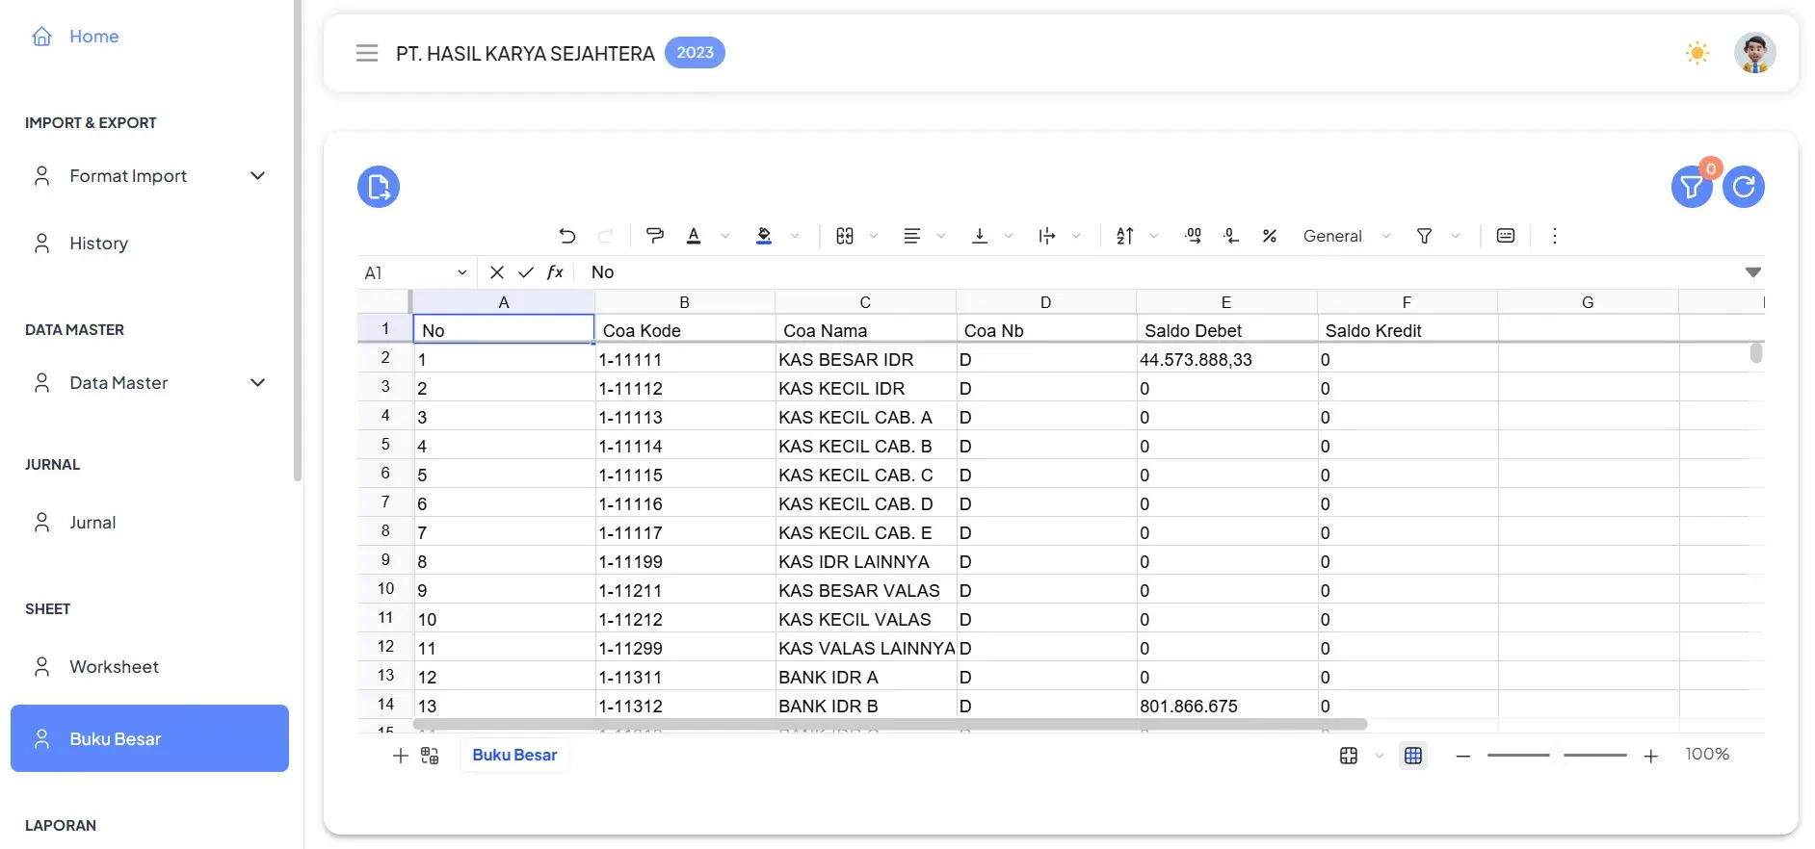The height and width of the screenshot is (849, 1815).
Task: Add a new sheet with plus button
Action: [401, 756]
